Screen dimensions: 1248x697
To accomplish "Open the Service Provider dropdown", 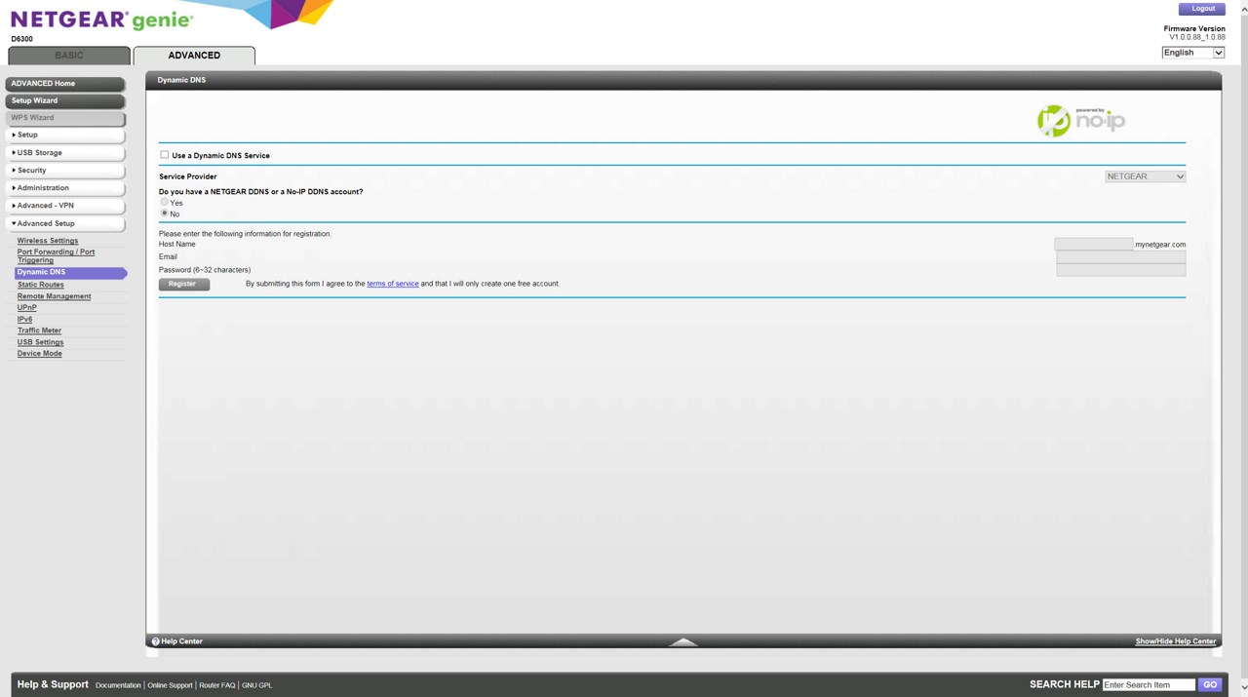I will pyautogui.click(x=1145, y=176).
